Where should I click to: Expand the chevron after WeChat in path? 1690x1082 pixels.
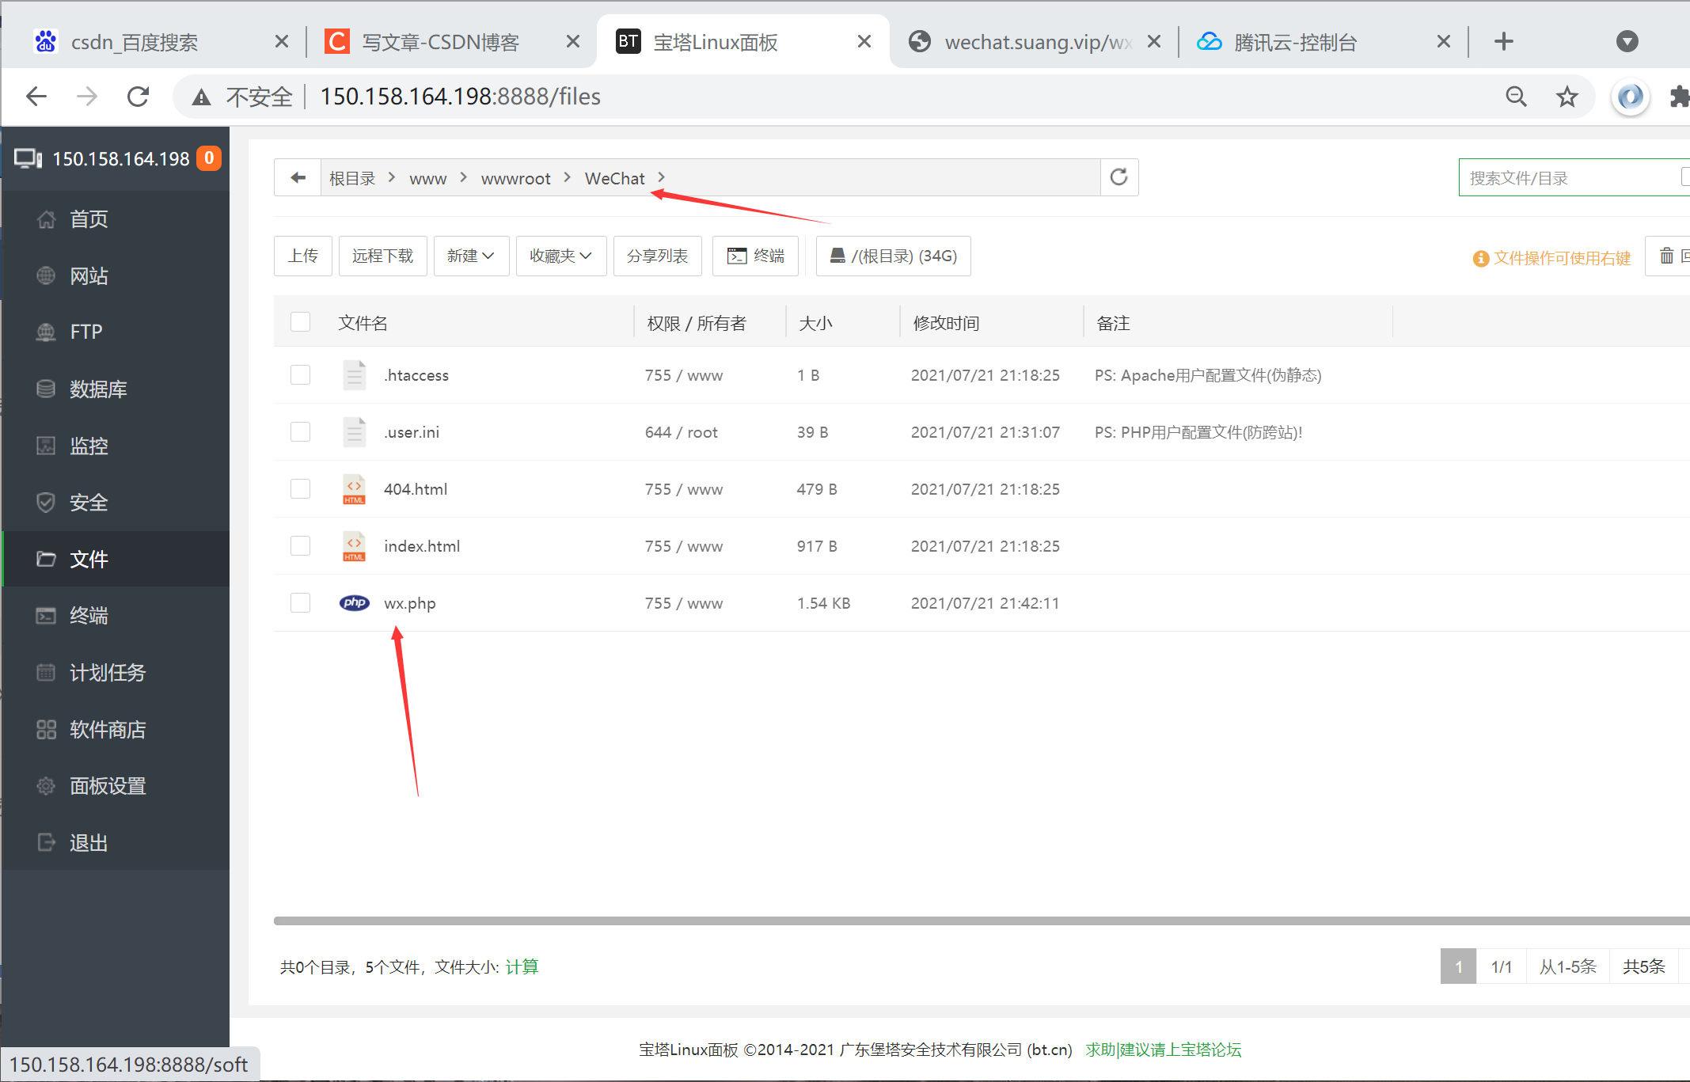click(x=661, y=177)
